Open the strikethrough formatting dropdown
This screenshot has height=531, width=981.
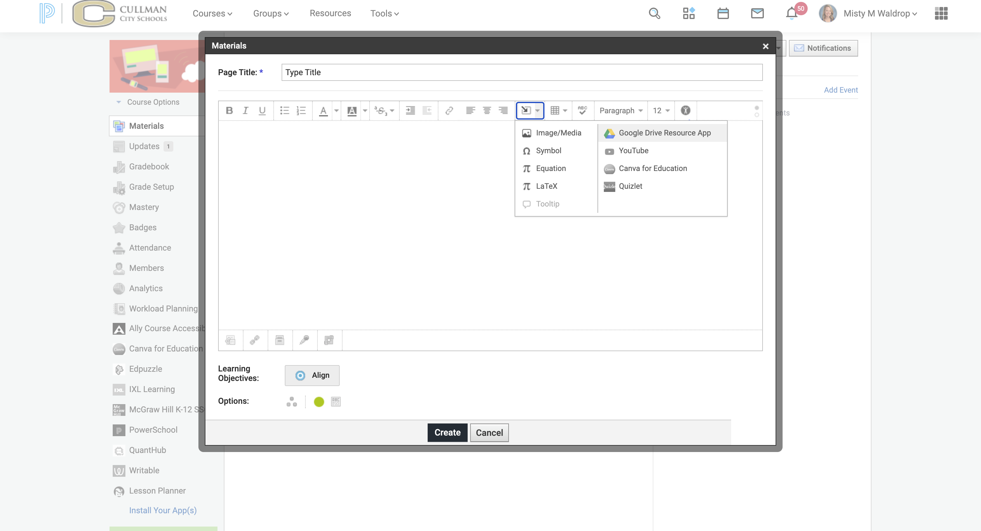click(384, 111)
